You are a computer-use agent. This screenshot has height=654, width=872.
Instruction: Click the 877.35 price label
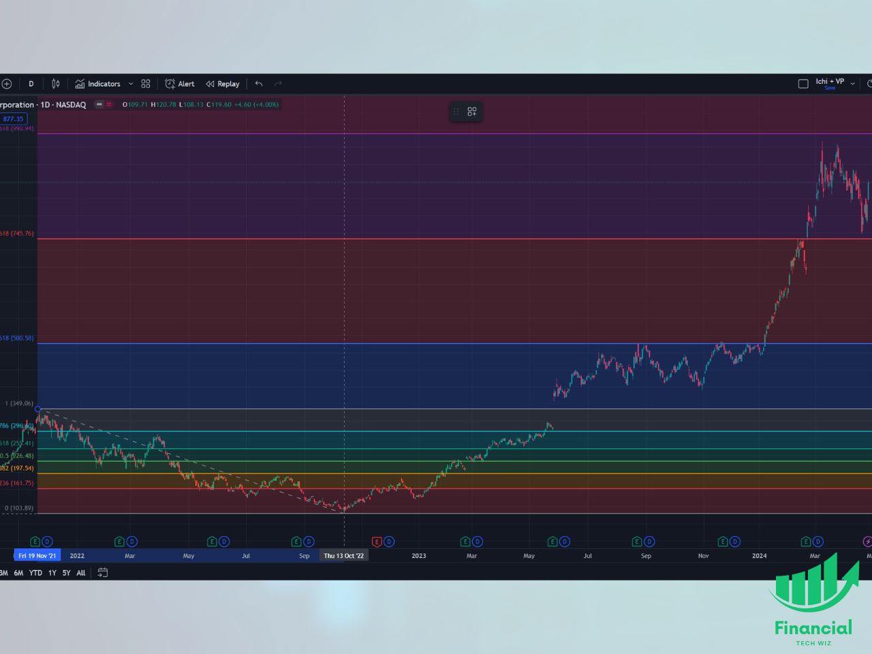click(13, 119)
